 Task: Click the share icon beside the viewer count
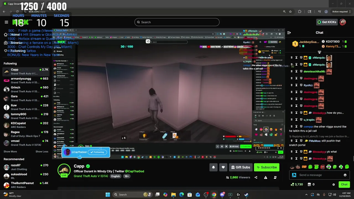point(256,177)
